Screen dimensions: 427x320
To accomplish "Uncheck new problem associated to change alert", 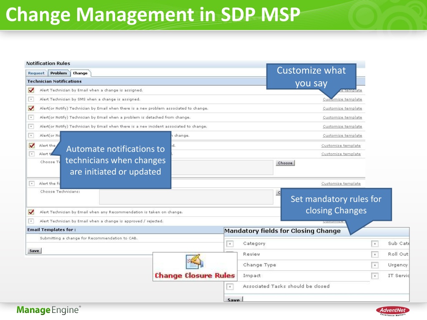I will click(31, 108).
